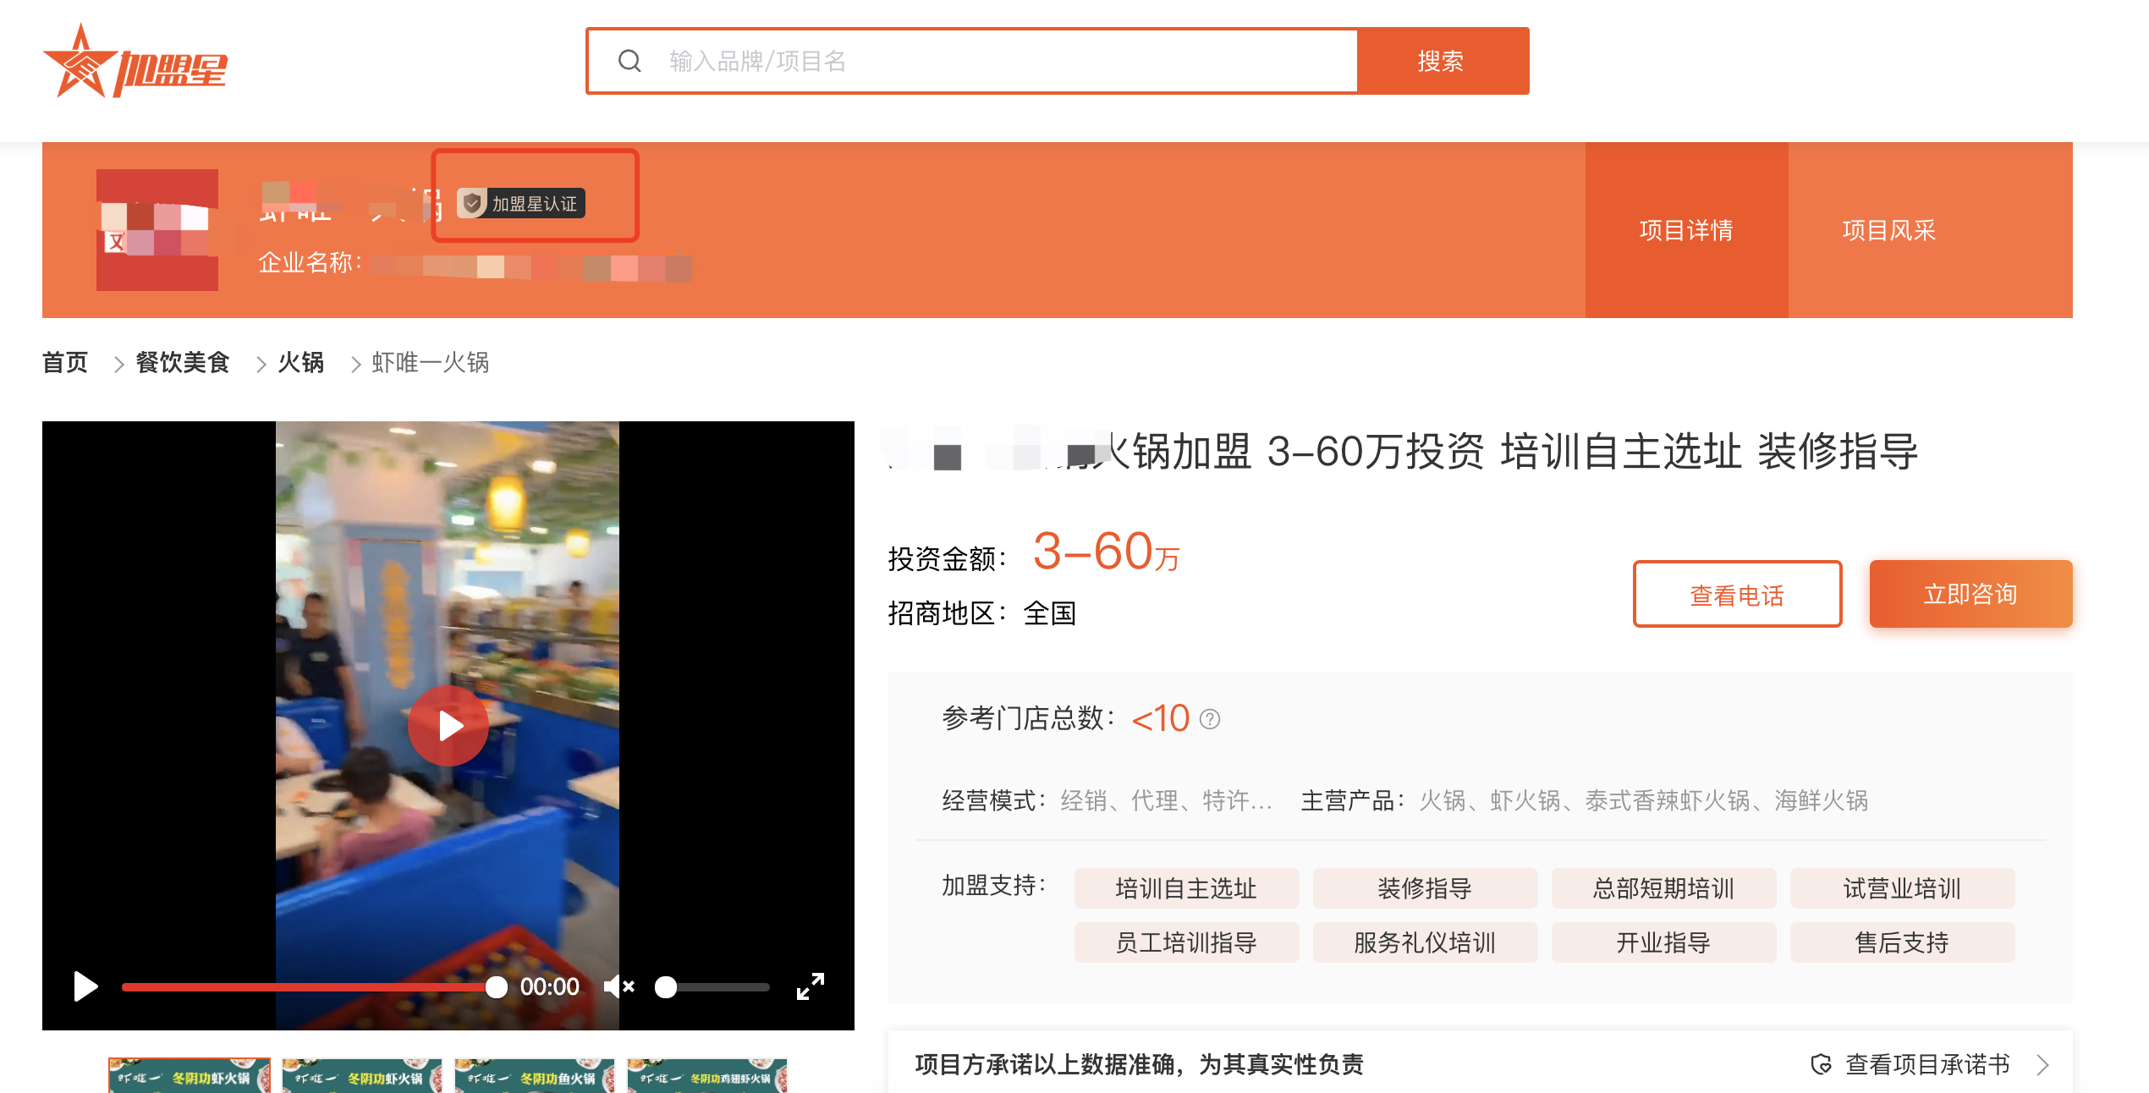Click the 招商地区 value 全国
Screen dimensions: 2149x1093
coord(1049,613)
